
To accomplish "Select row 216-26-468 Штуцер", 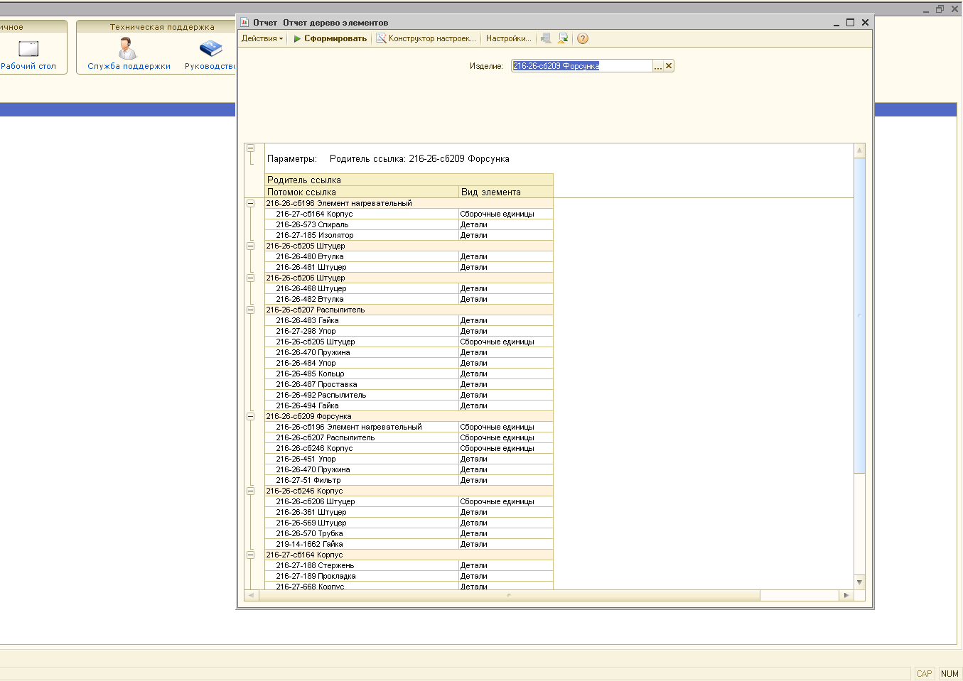I will click(x=409, y=288).
